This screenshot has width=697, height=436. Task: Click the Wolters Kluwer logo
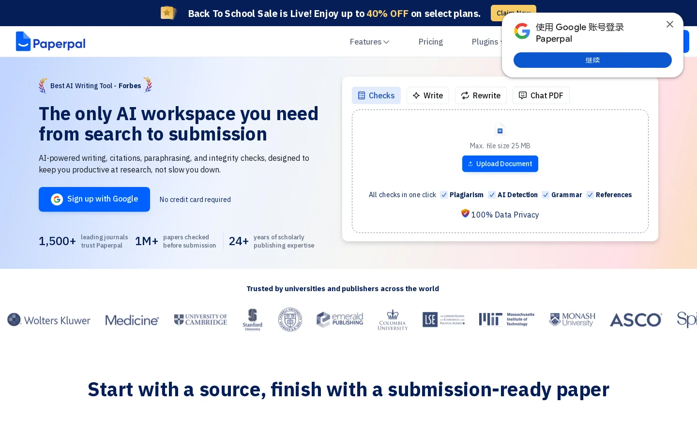(49, 320)
